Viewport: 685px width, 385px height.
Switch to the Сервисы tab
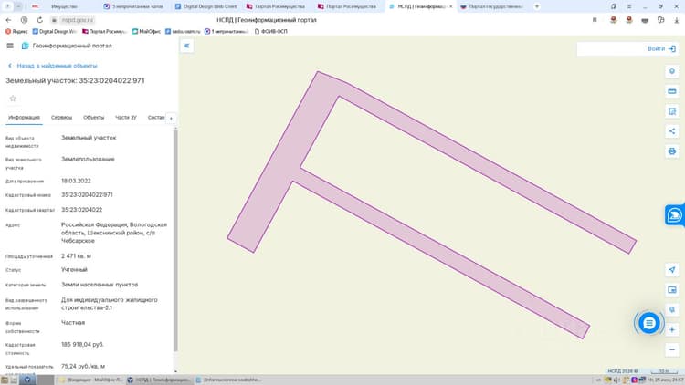[x=61, y=118]
